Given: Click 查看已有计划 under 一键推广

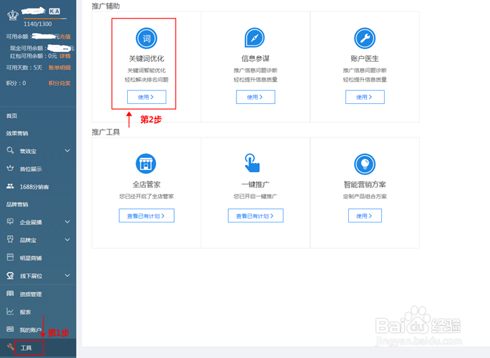Looking at the screenshot, I should click(x=256, y=216).
